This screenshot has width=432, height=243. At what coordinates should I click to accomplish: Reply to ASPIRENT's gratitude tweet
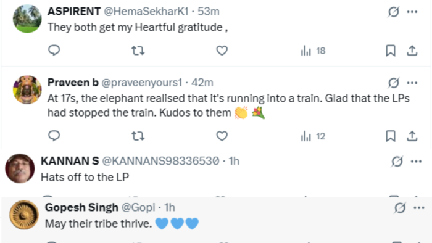(54, 51)
